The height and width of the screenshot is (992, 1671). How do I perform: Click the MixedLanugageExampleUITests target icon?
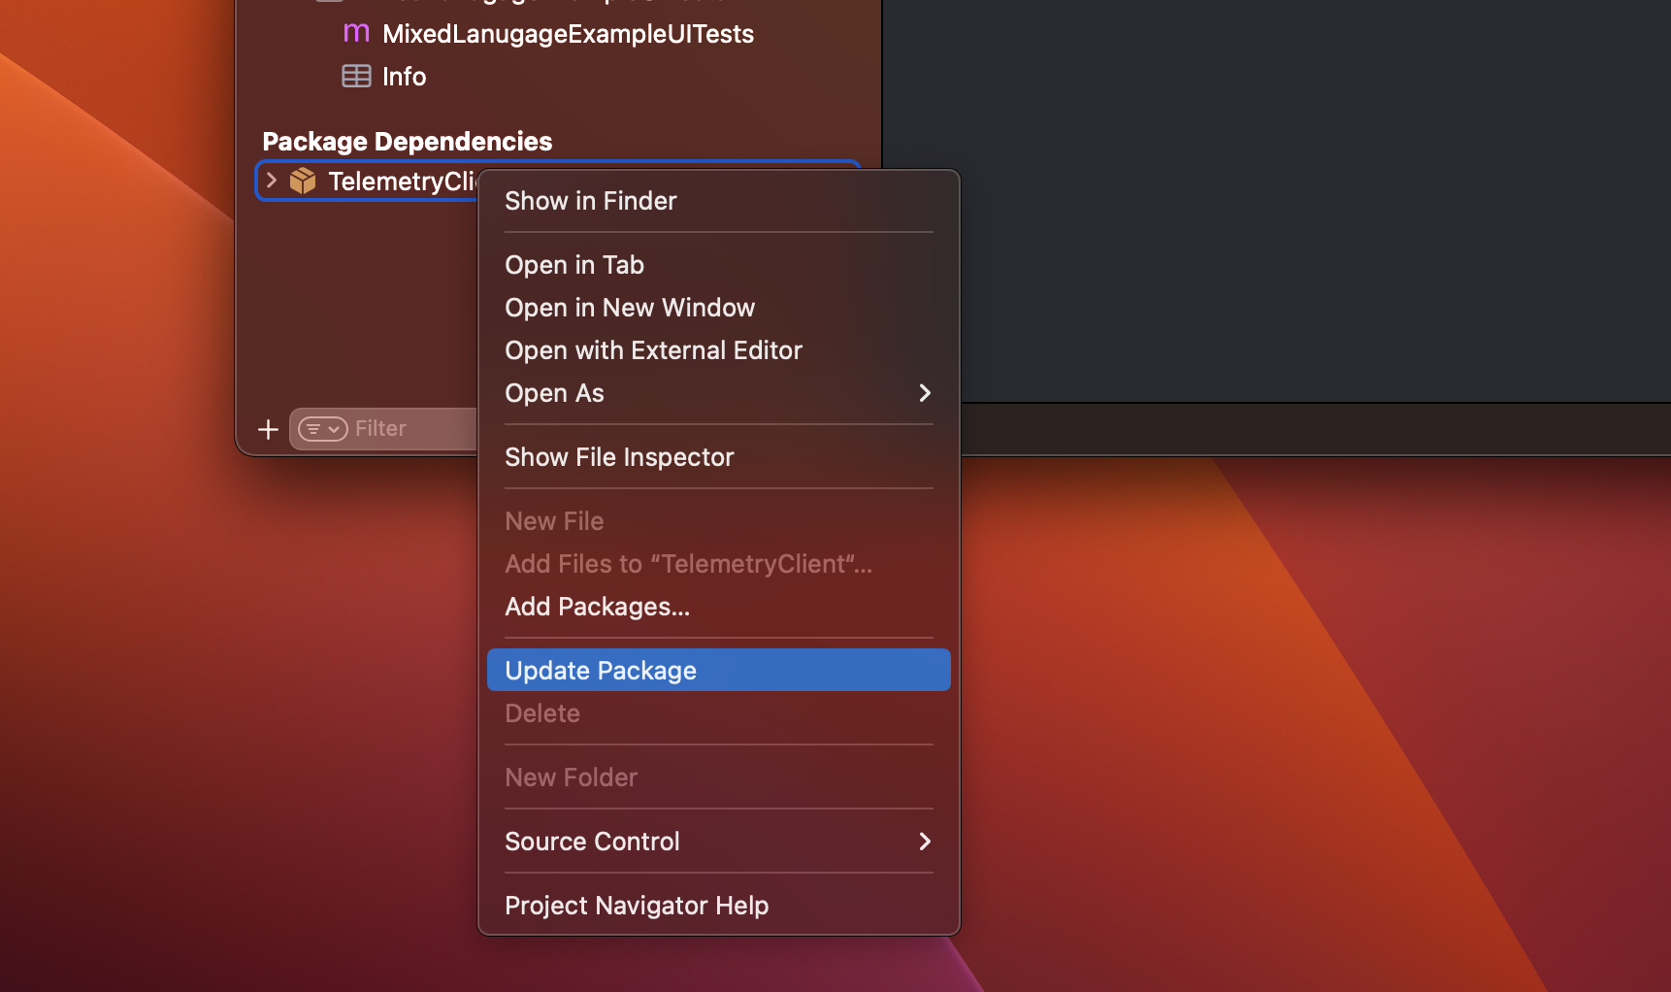pos(356,33)
